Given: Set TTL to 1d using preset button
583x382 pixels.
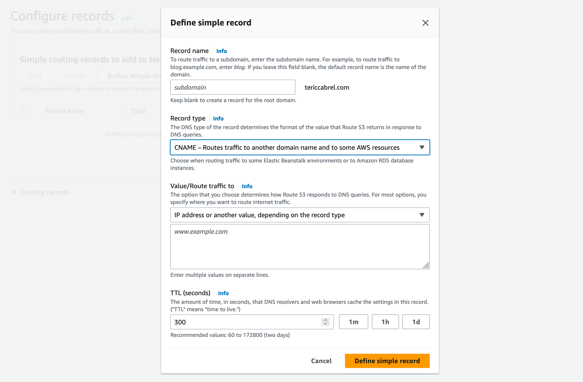Looking at the screenshot, I should pyautogui.click(x=416, y=322).
